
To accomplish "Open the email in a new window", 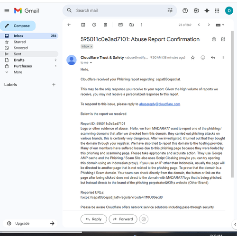I will pos(223,39).
